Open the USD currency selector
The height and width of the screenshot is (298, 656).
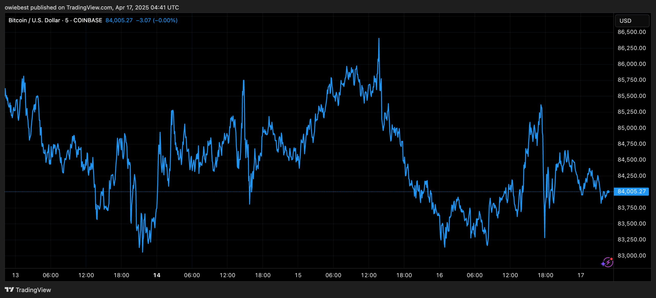pyautogui.click(x=632, y=21)
